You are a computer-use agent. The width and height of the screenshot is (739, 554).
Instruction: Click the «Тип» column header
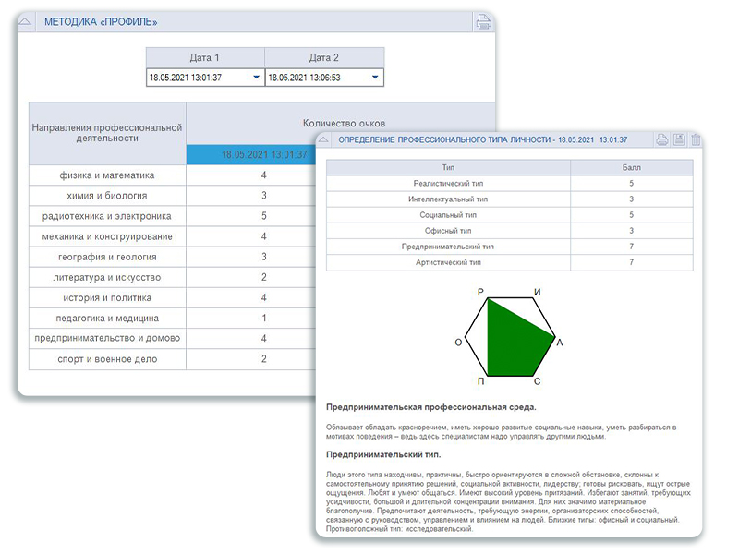[x=448, y=167]
